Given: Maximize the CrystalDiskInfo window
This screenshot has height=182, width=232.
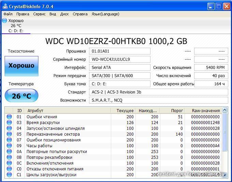Looking at the screenshot, I should [x=219, y=6].
